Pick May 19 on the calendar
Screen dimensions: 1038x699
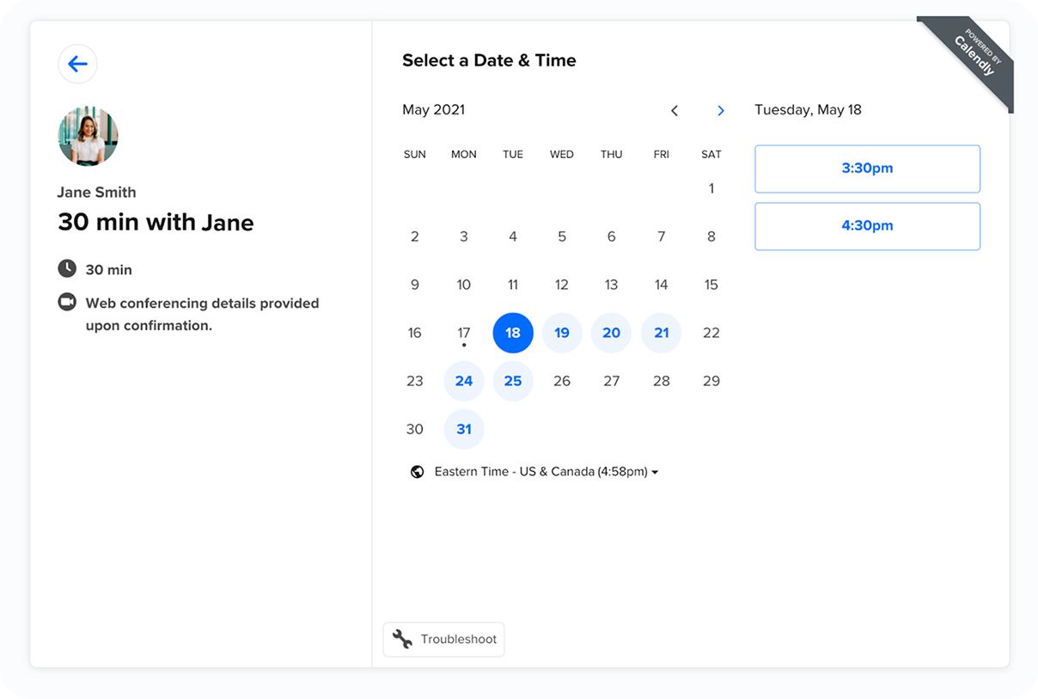click(562, 333)
